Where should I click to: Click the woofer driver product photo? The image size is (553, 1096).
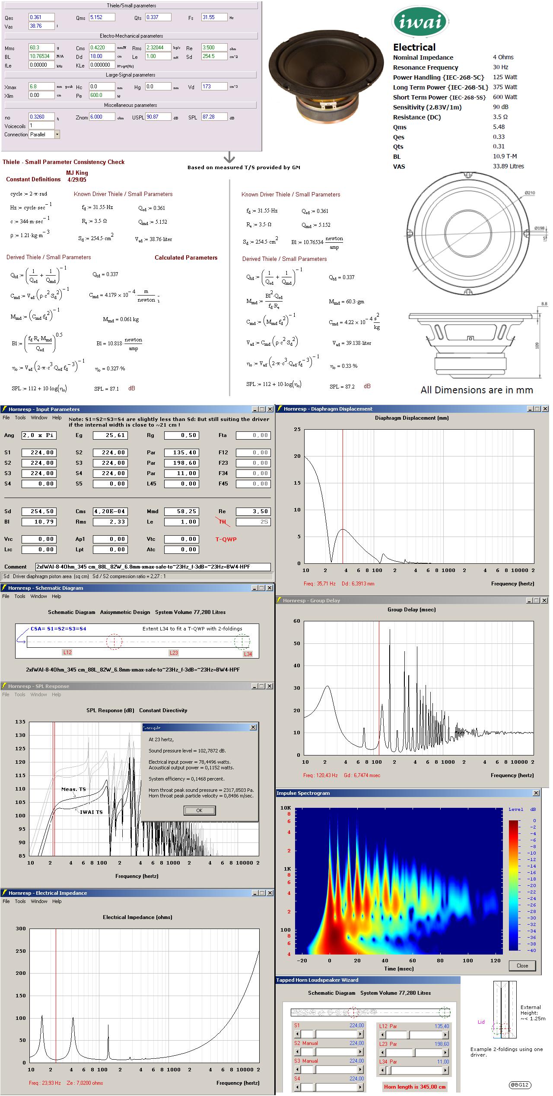pyautogui.click(x=326, y=77)
